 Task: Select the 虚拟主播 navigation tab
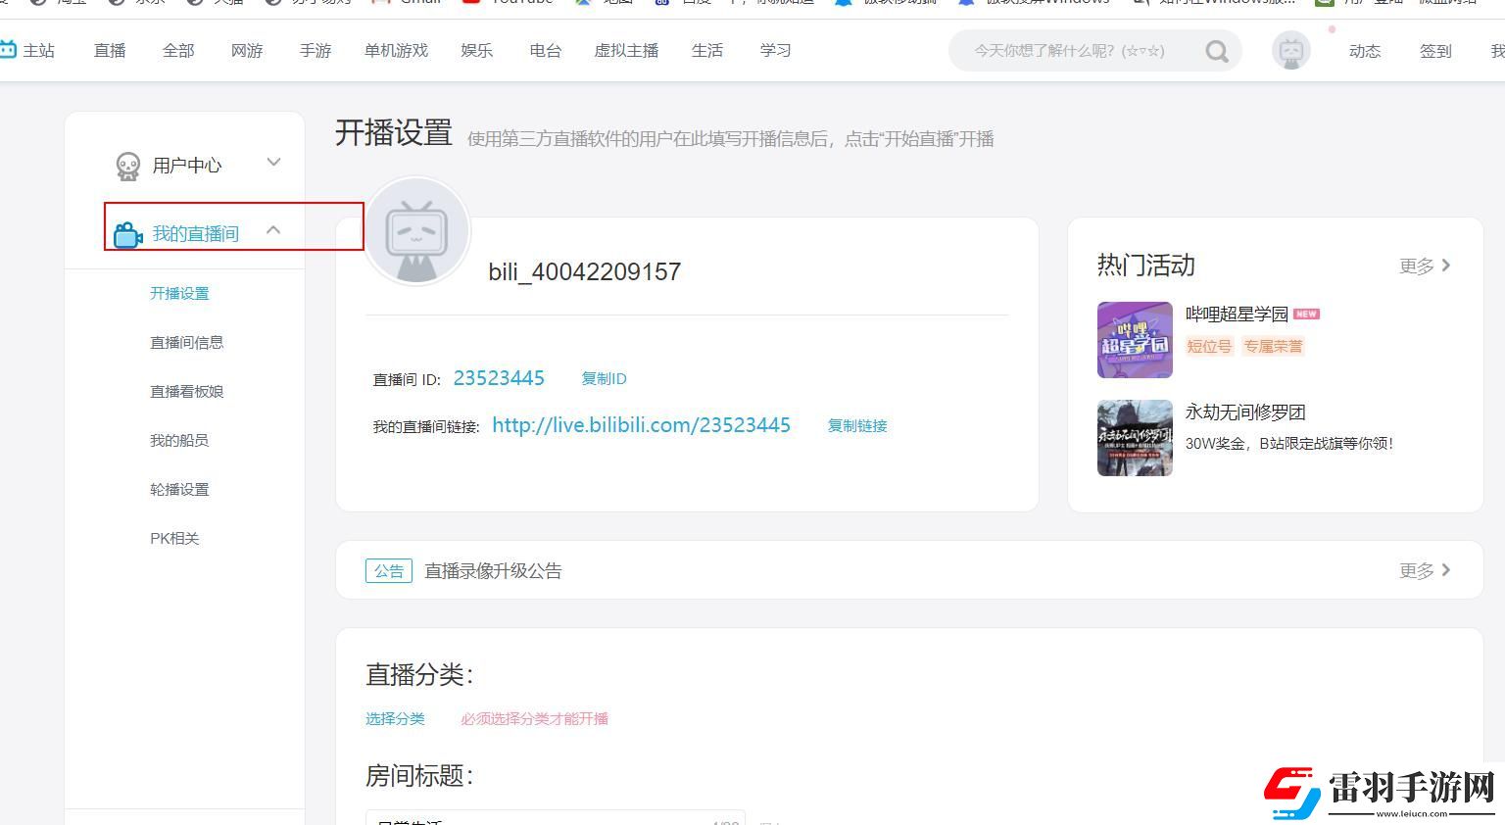pos(626,50)
